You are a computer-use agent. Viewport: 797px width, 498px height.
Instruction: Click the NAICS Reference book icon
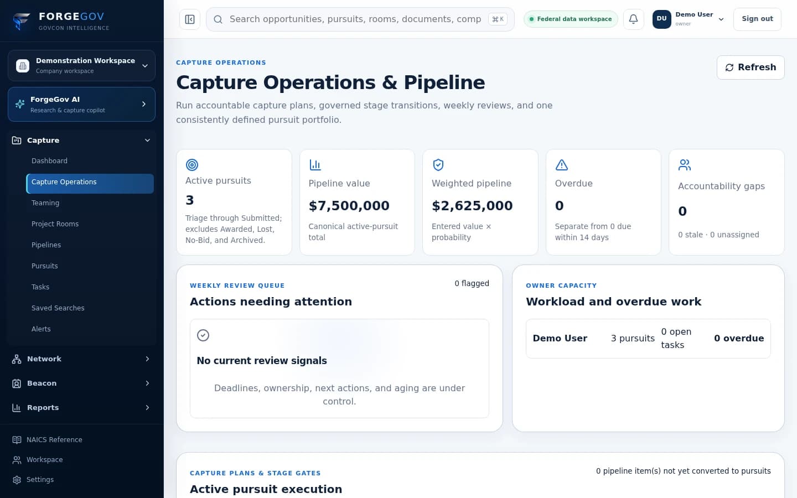(x=17, y=440)
